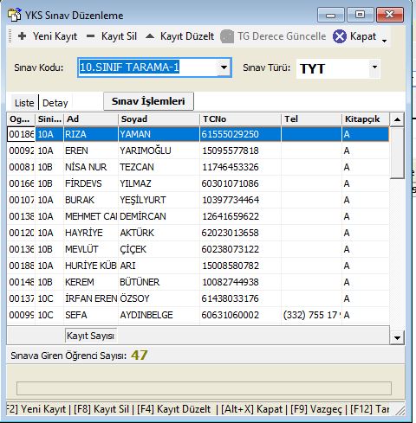Click the empty progress bar

(204, 388)
